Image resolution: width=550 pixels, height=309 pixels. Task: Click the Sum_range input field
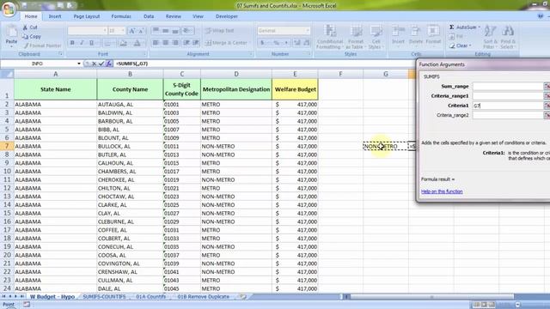(x=508, y=86)
